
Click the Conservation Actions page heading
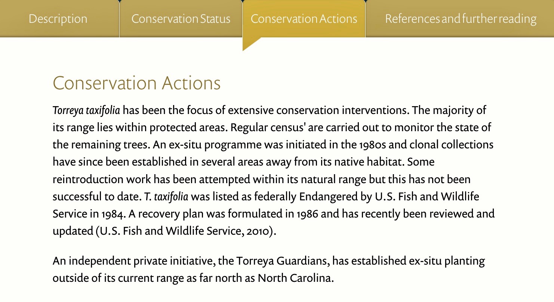[x=137, y=83]
